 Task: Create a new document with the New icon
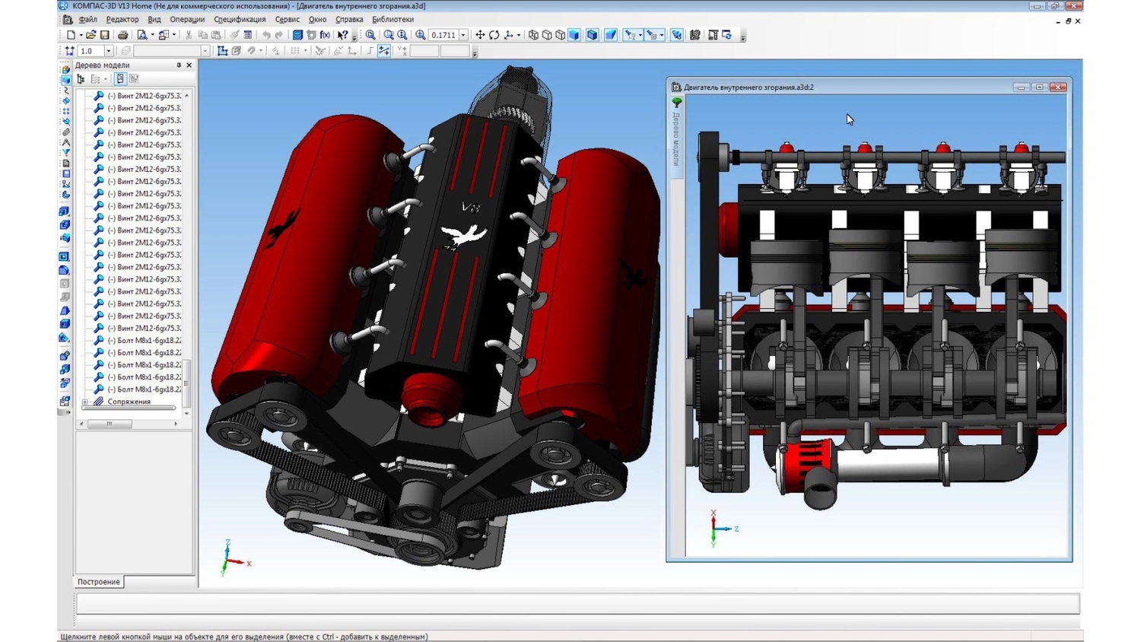point(71,35)
